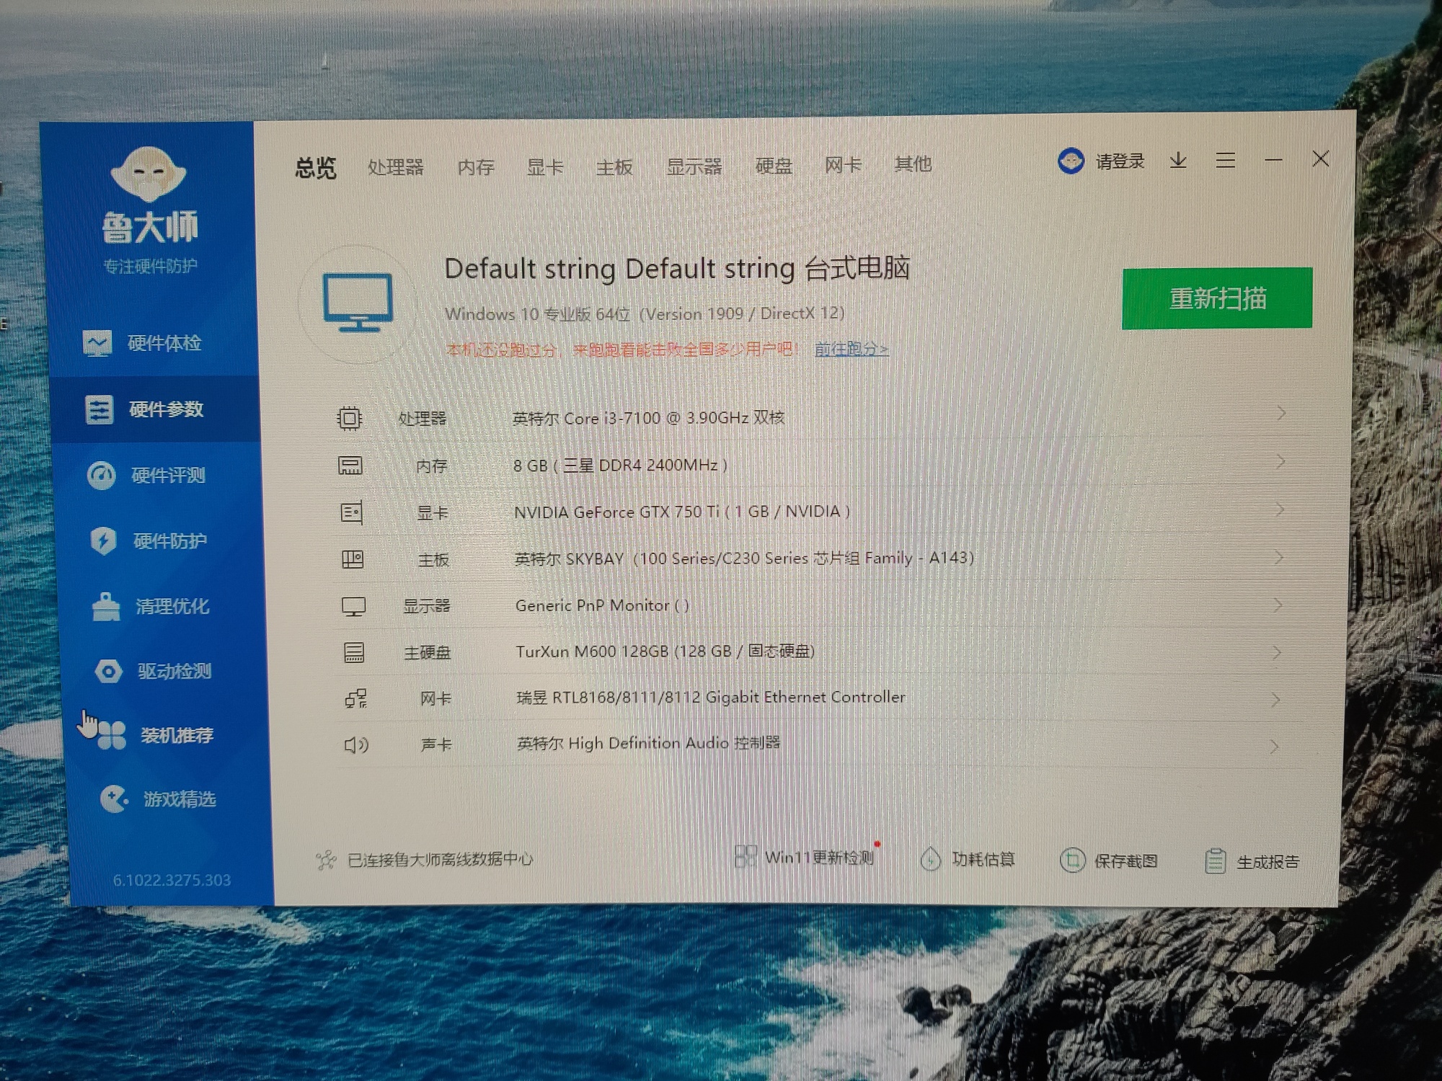Click the graphics card icon
This screenshot has height=1081, width=1442.
[351, 513]
